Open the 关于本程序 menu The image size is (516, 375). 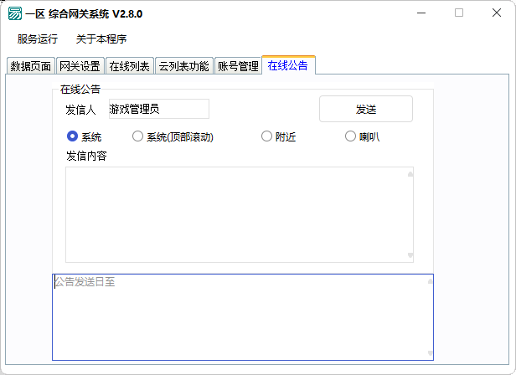(101, 39)
